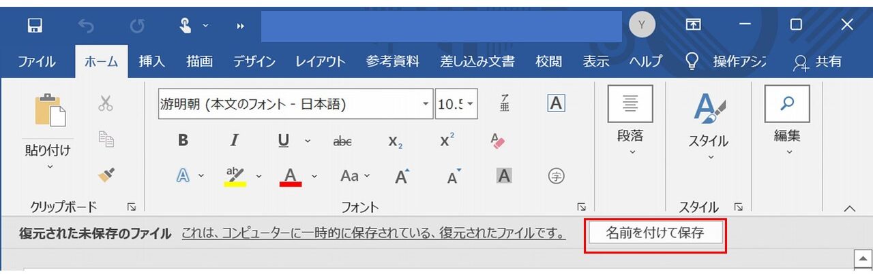Click the 共有 share button
Image resolution: width=873 pixels, height=274 pixels.
click(818, 61)
